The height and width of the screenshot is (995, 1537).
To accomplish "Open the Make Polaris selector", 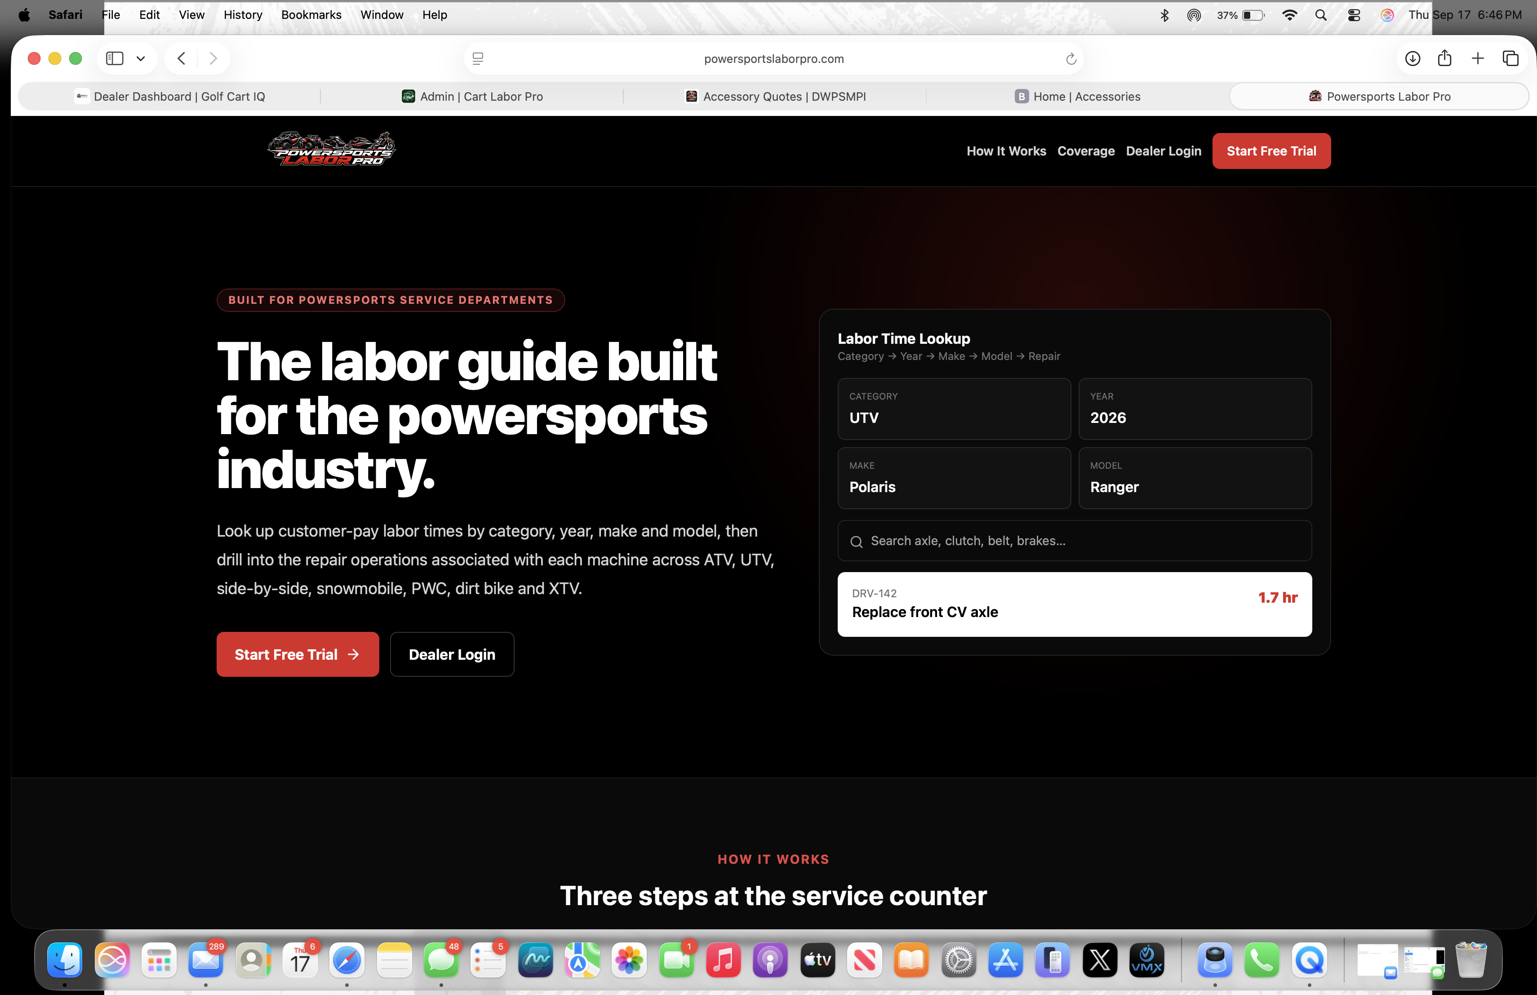I will (954, 478).
